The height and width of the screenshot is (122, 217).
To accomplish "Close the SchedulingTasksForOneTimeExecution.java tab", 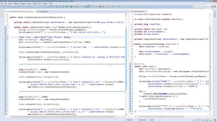I will click(x=35, y=12).
